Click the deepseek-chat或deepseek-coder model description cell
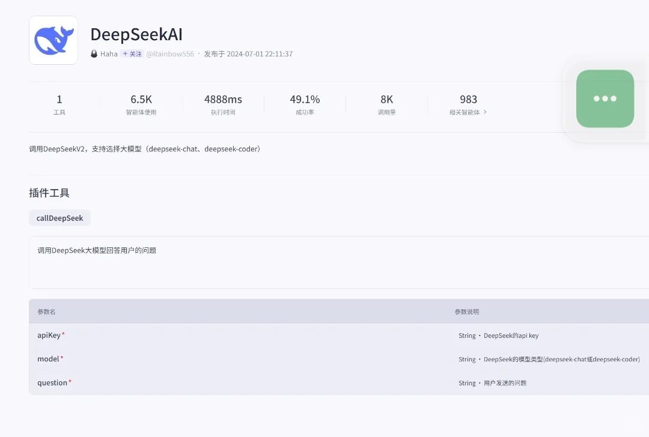The height and width of the screenshot is (437, 649). point(549,360)
